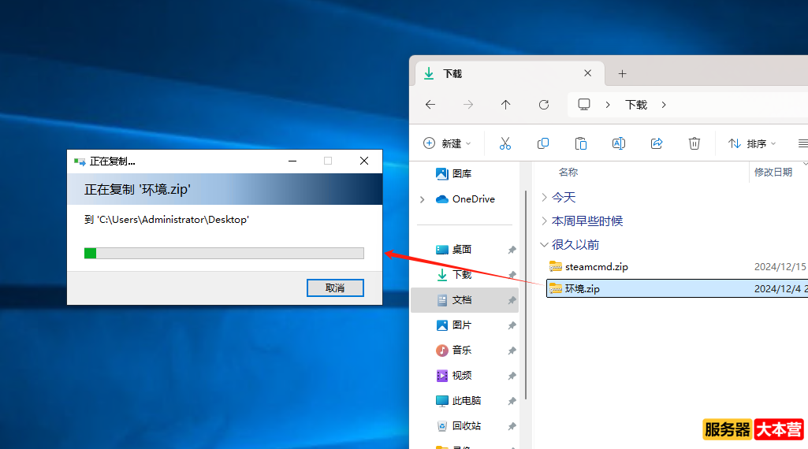808x449 pixels.
Task: Click the Copy icon in toolbar
Action: tap(543, 143)
